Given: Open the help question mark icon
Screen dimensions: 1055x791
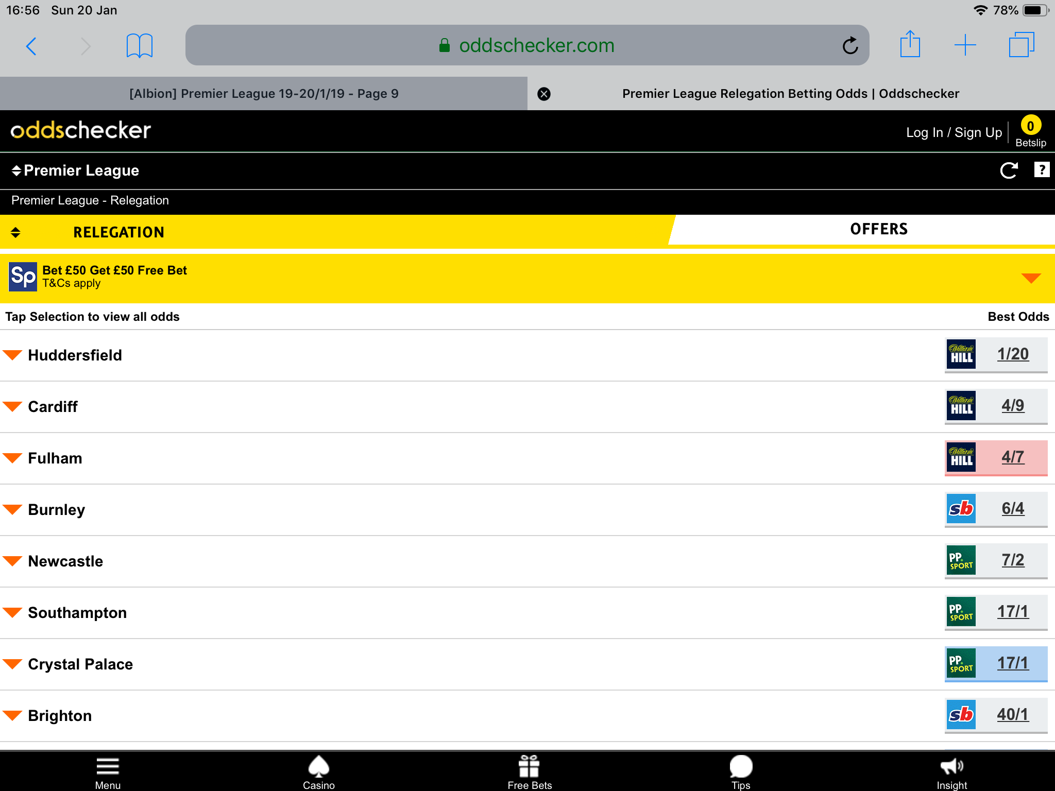Looking at the screenshot, I should point(1042,169).
